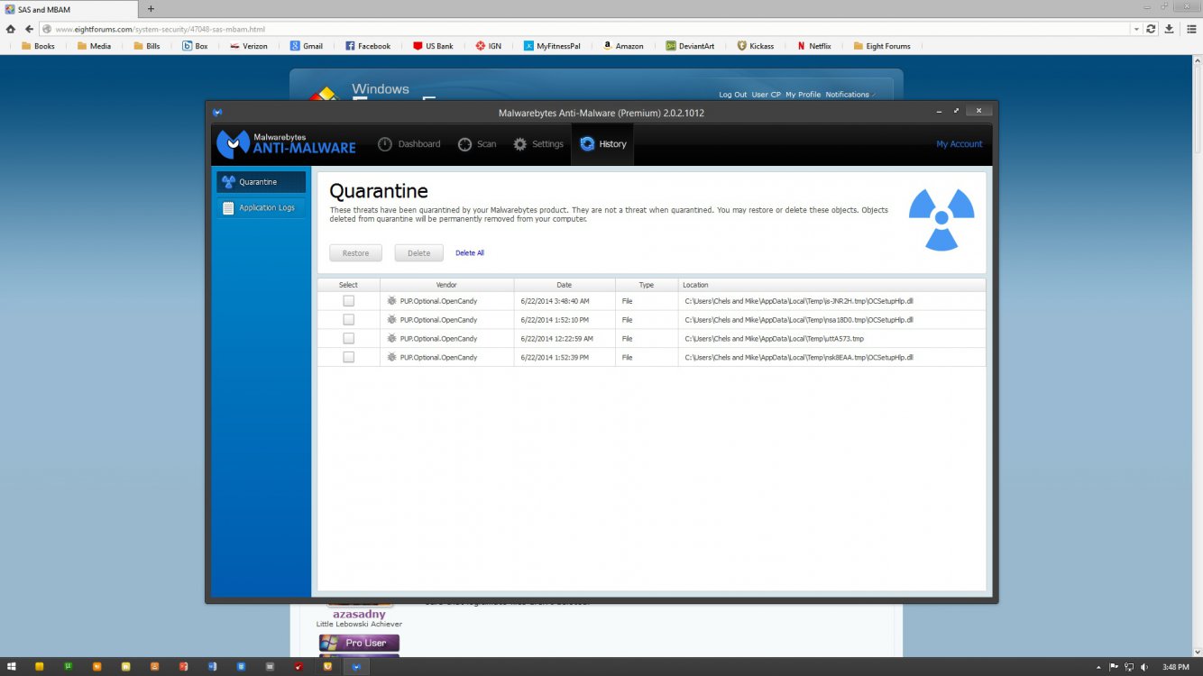Sort by the Type column header
Viewport: 1203px width, 676px height.
647,285
